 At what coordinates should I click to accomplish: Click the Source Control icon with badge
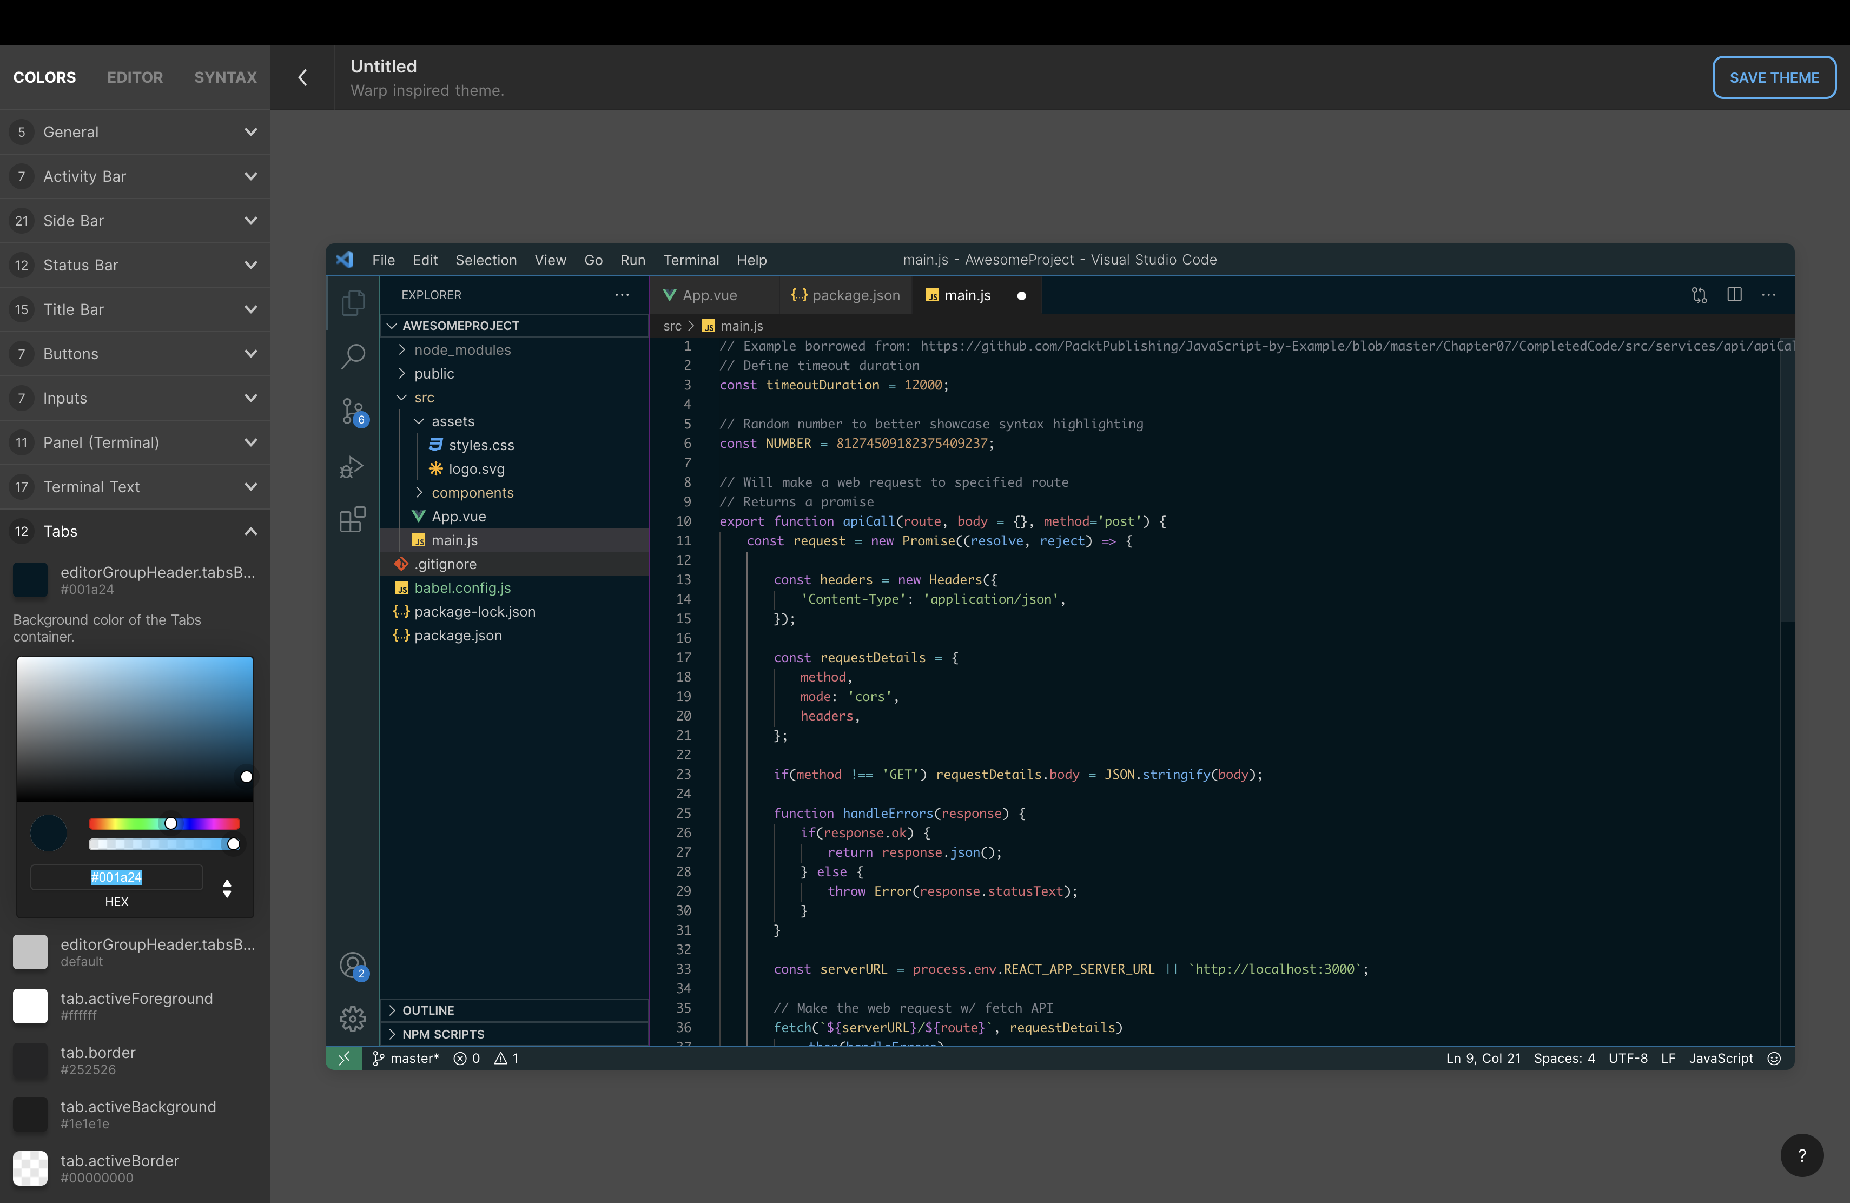coord(353,411)
